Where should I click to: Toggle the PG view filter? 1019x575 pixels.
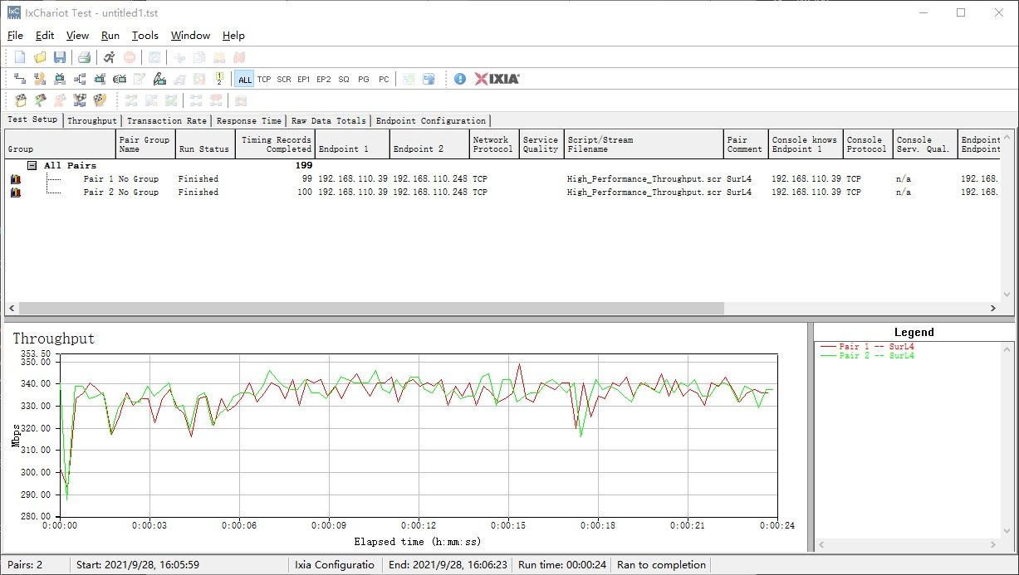364,79
